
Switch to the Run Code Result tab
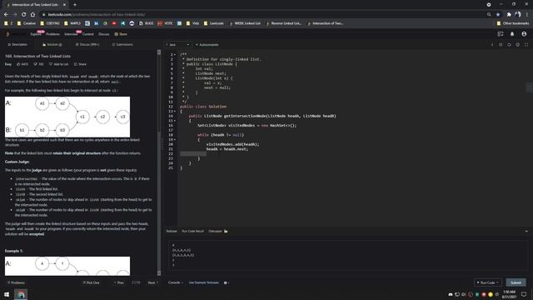192,231
